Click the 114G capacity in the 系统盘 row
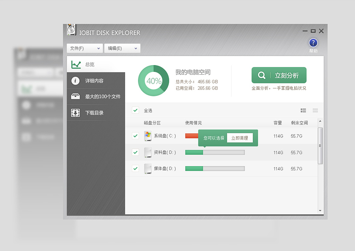Image resolution: width=355 pixels, height=251 pixels. (278, 136)
